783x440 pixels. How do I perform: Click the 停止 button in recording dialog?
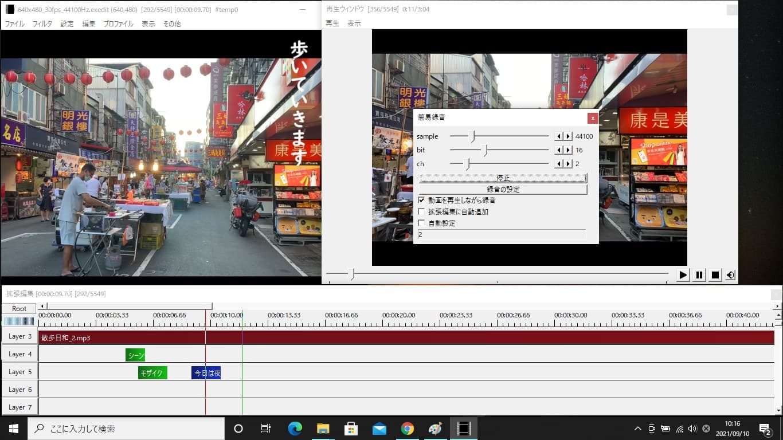coord(503,178)
